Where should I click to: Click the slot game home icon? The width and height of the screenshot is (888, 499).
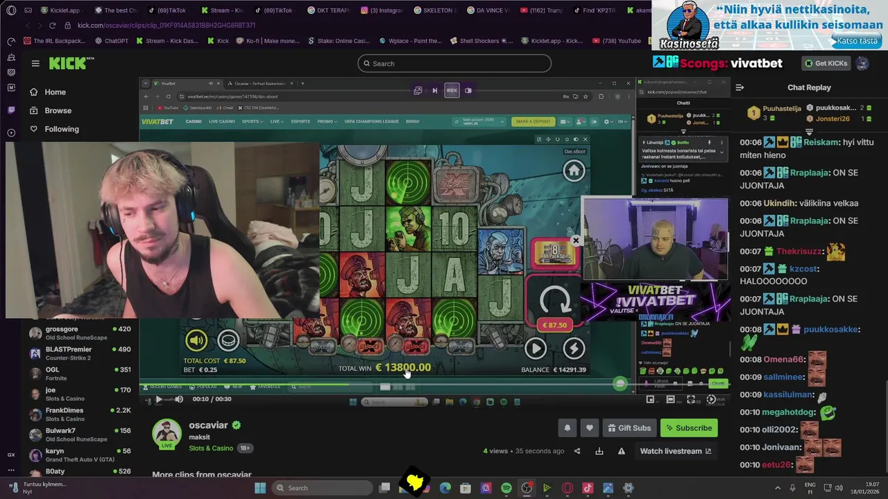click(574, 170)
